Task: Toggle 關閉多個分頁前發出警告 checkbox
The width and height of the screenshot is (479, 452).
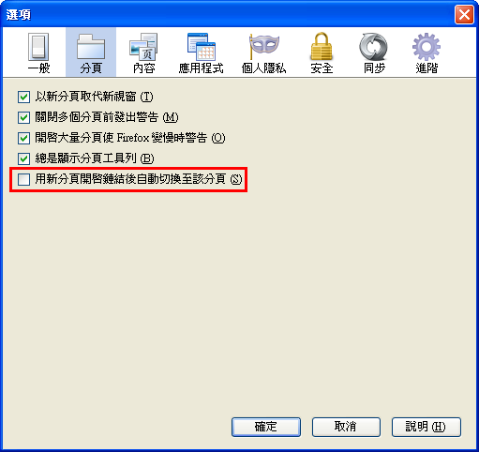Action: tap(23, 117)
